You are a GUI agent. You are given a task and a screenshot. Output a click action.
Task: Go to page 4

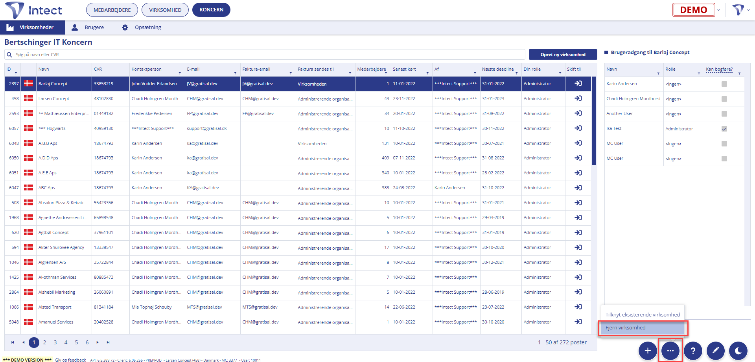point(66,342)
